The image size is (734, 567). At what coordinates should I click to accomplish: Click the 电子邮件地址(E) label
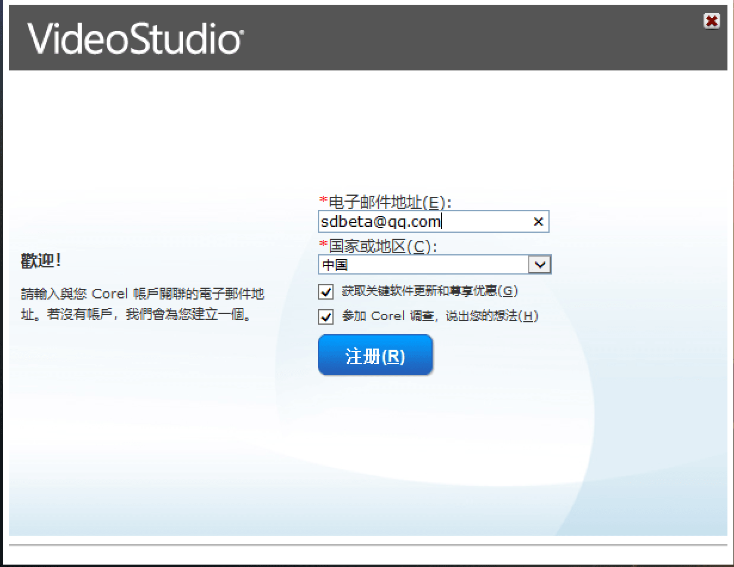pos(386,202)
